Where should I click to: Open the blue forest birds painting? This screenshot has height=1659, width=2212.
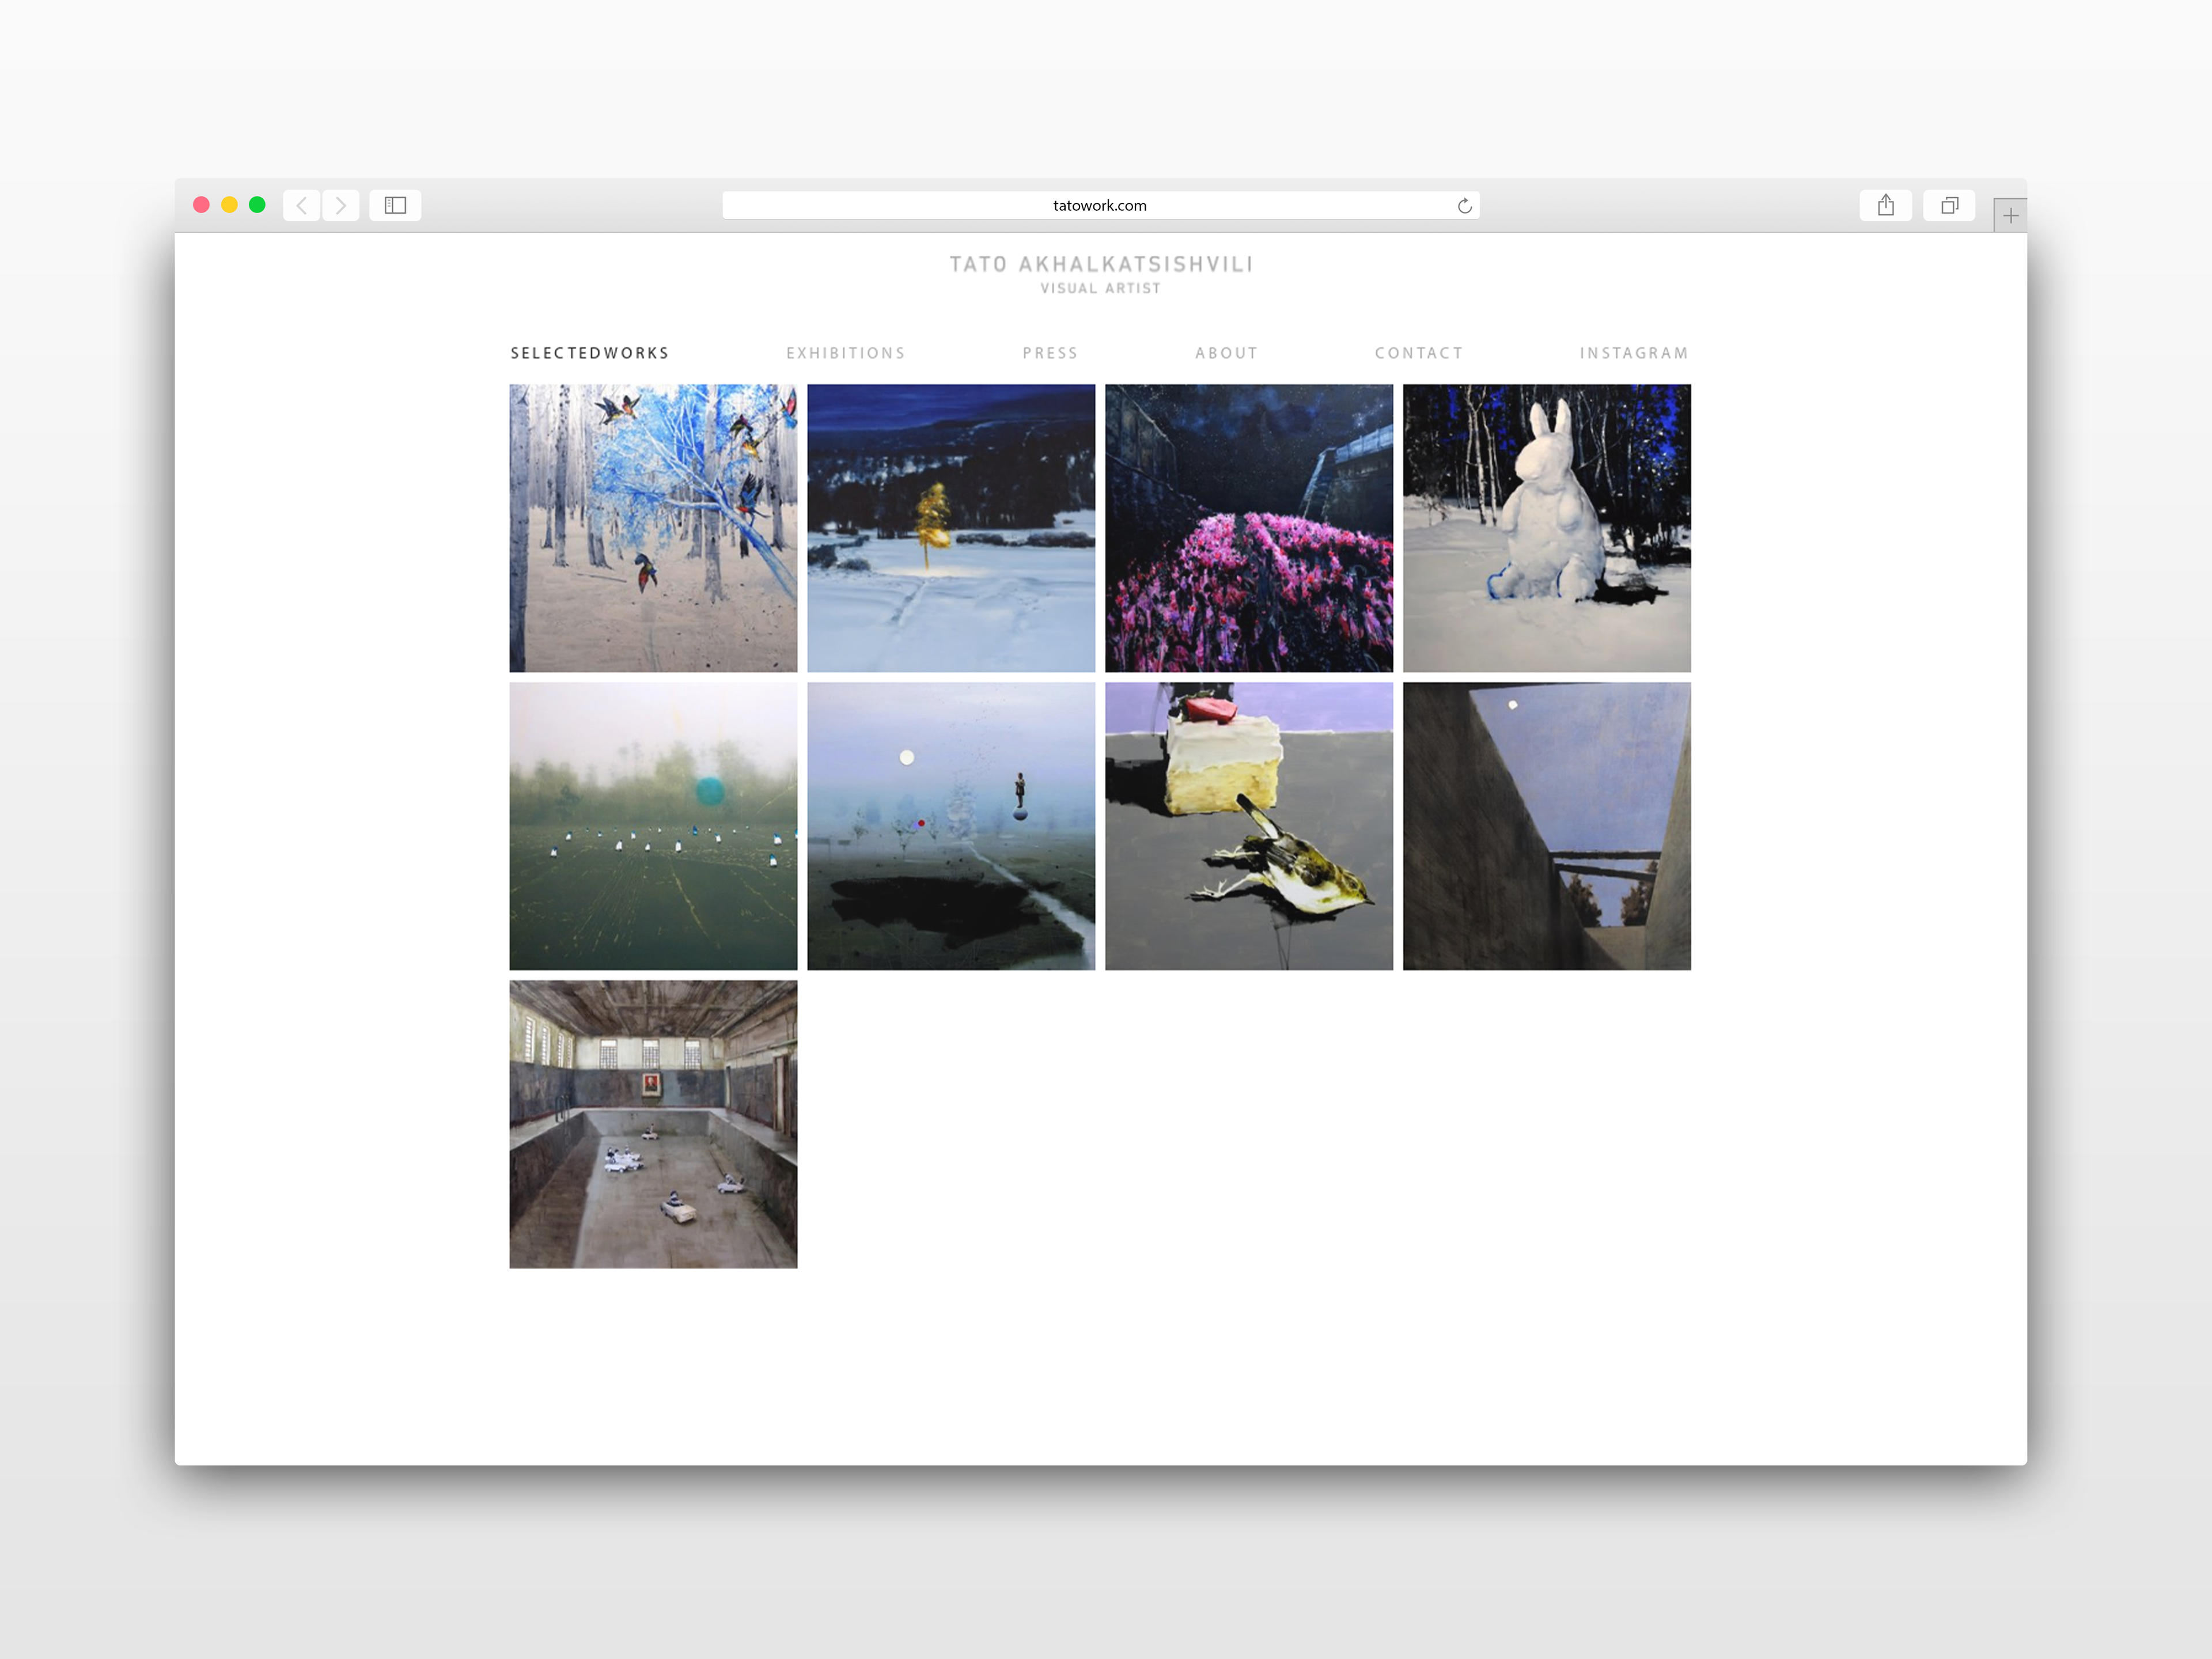click(x=653, y=528)
